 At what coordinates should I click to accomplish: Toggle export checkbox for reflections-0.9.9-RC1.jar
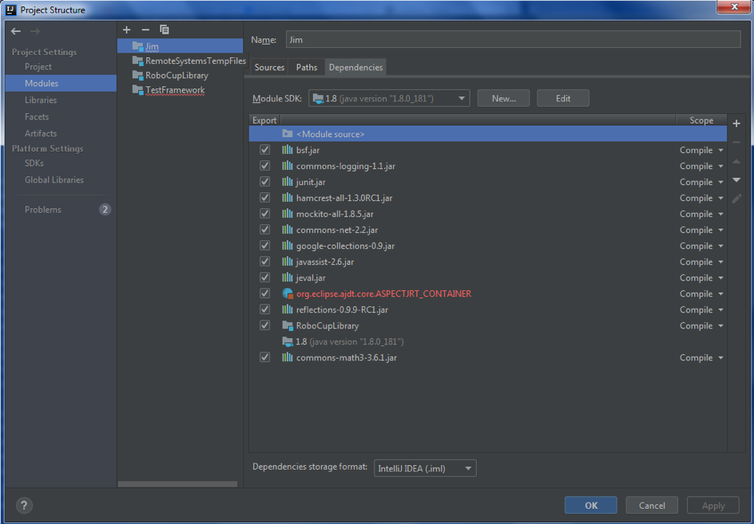(264, 309)
